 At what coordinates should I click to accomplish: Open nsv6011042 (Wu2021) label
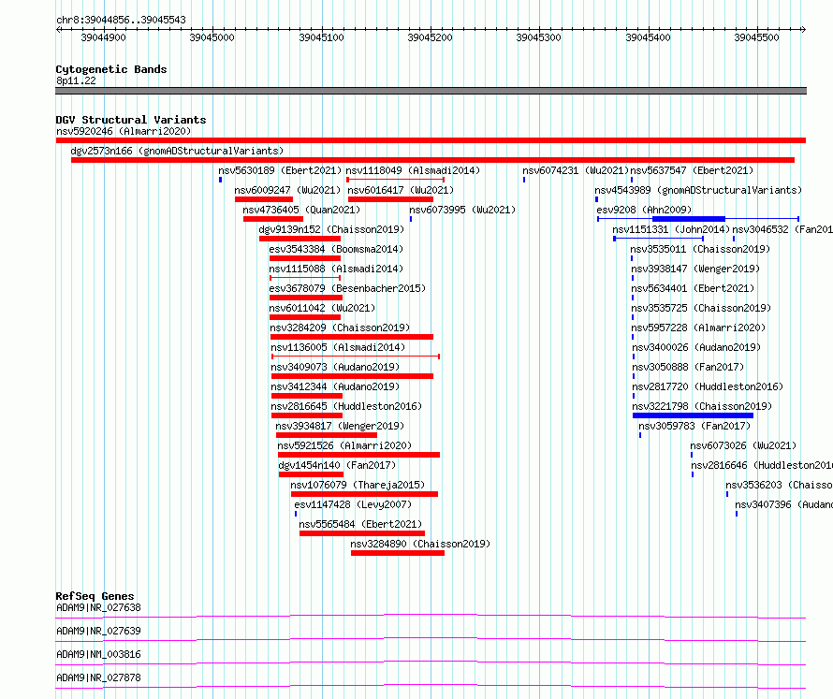coord(322,308)
